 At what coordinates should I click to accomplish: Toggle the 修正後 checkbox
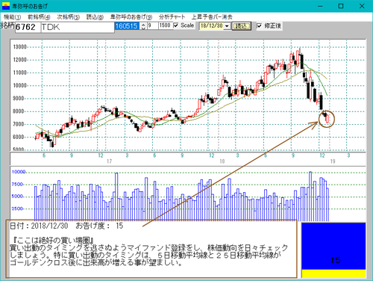click(260, 25)
